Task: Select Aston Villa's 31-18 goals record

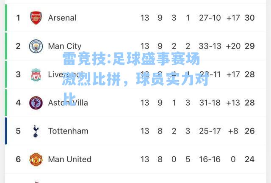Action: pos(210,103)
